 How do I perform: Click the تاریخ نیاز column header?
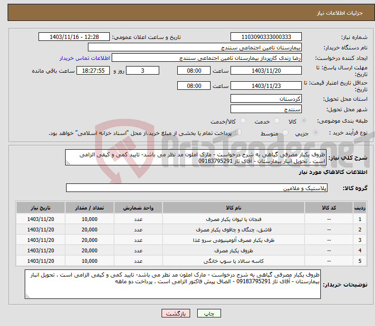[41, 208]
